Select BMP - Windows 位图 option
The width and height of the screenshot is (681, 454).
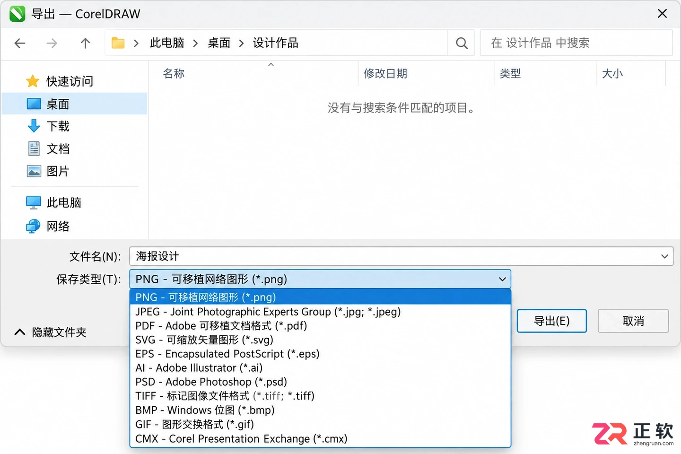coord(320,410)
